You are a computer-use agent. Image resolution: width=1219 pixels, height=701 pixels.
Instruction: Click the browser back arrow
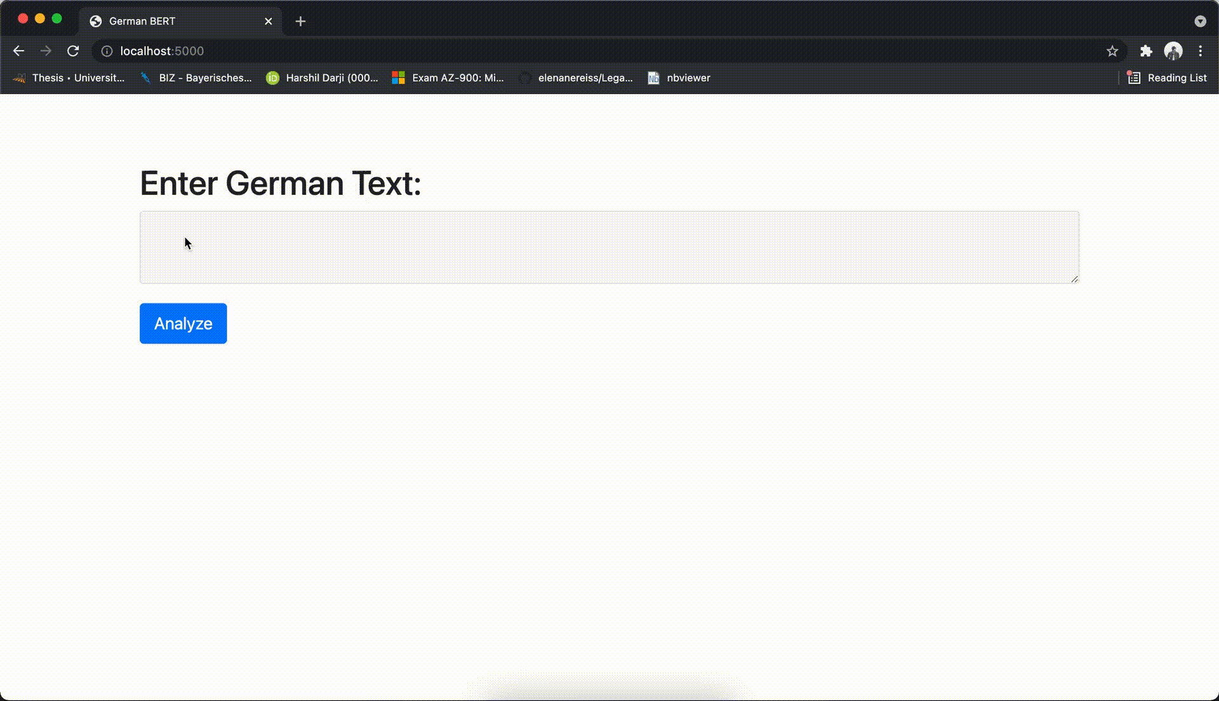click(18, 51)
